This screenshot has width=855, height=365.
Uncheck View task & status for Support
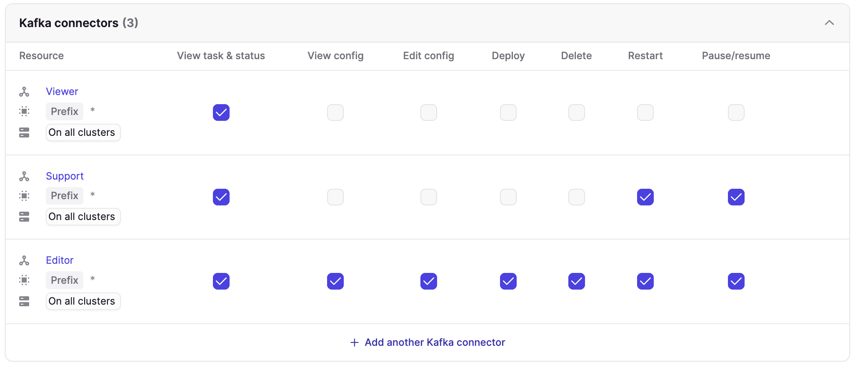221,197
